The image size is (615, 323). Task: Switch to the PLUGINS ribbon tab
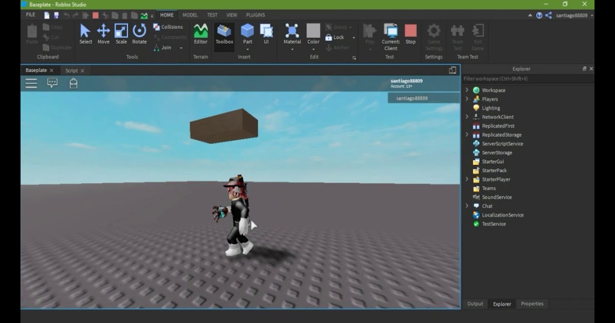[256, 15]
